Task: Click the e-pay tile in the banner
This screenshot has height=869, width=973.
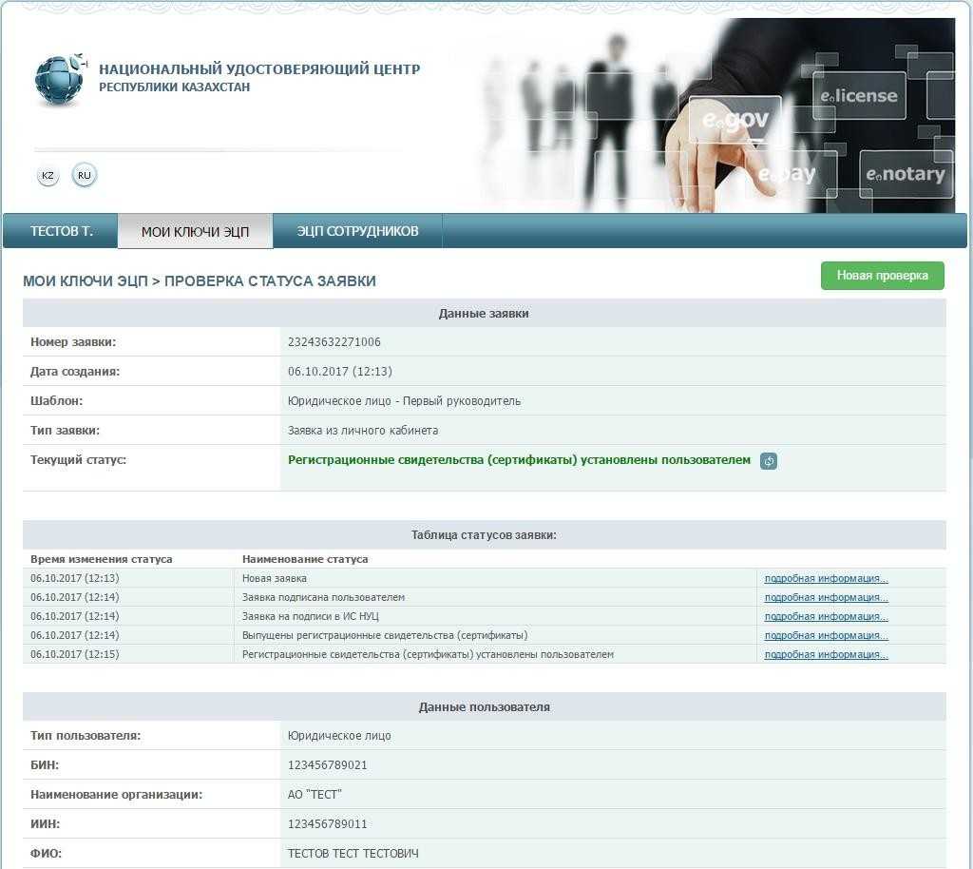Action: 787,175
